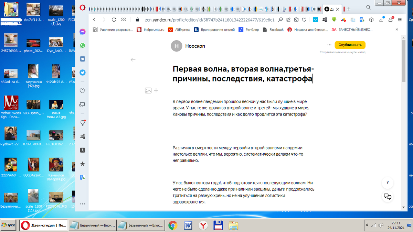
Task: Switch to the Дзен browser tab
Action: tap(329, 9)
